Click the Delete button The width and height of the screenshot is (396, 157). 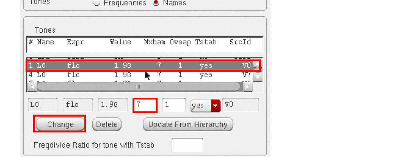(107, 125)
